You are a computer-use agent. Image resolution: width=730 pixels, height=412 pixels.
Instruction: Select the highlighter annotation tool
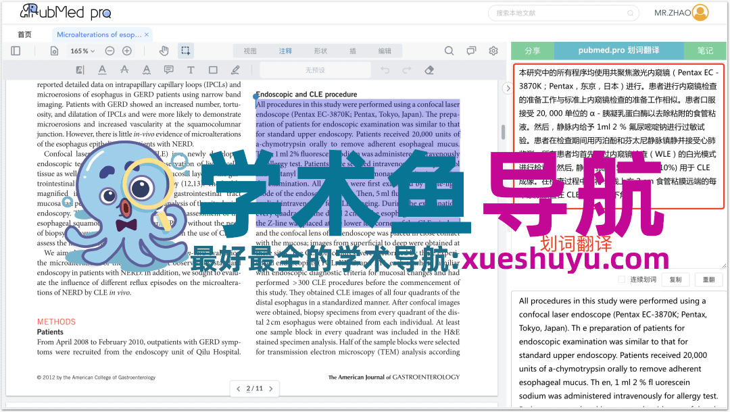(x=80, y=70)
